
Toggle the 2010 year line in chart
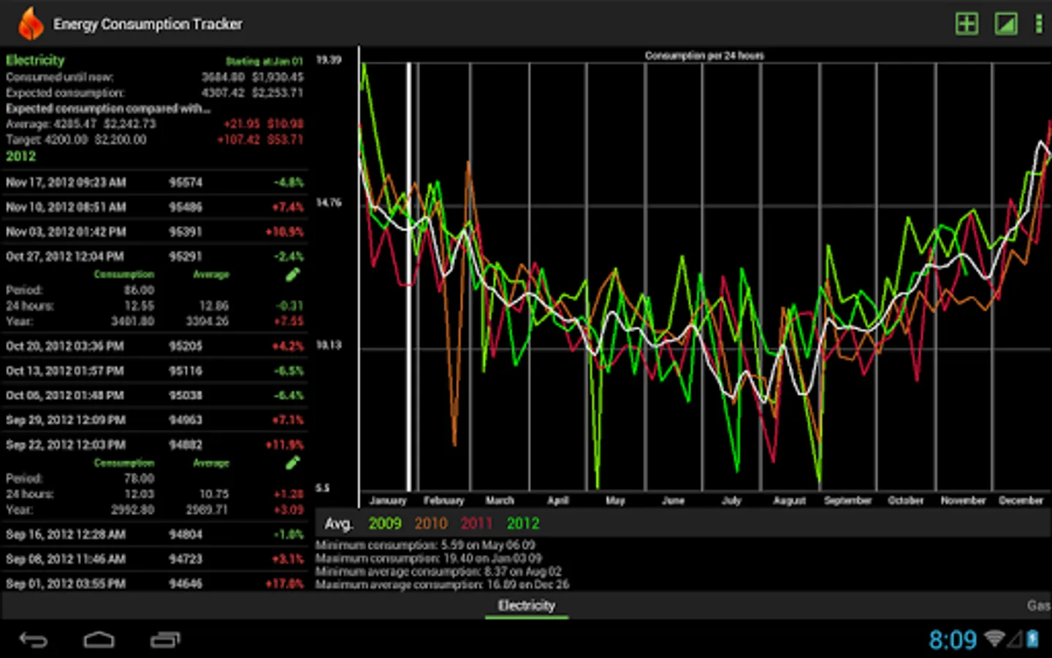pos(431,523)
